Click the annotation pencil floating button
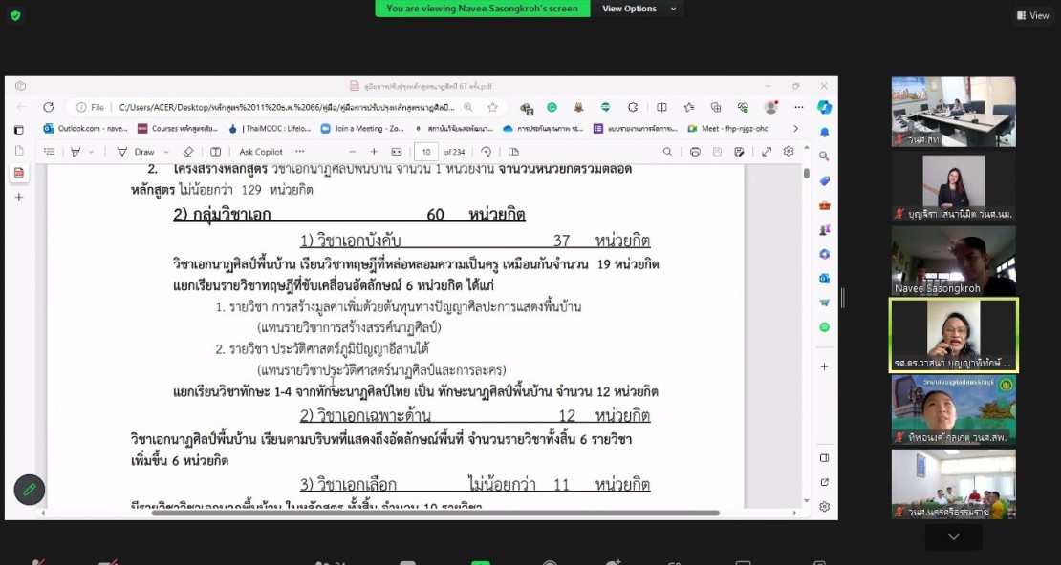This screenshot has width=1061, height=565. tap(29, 490)
